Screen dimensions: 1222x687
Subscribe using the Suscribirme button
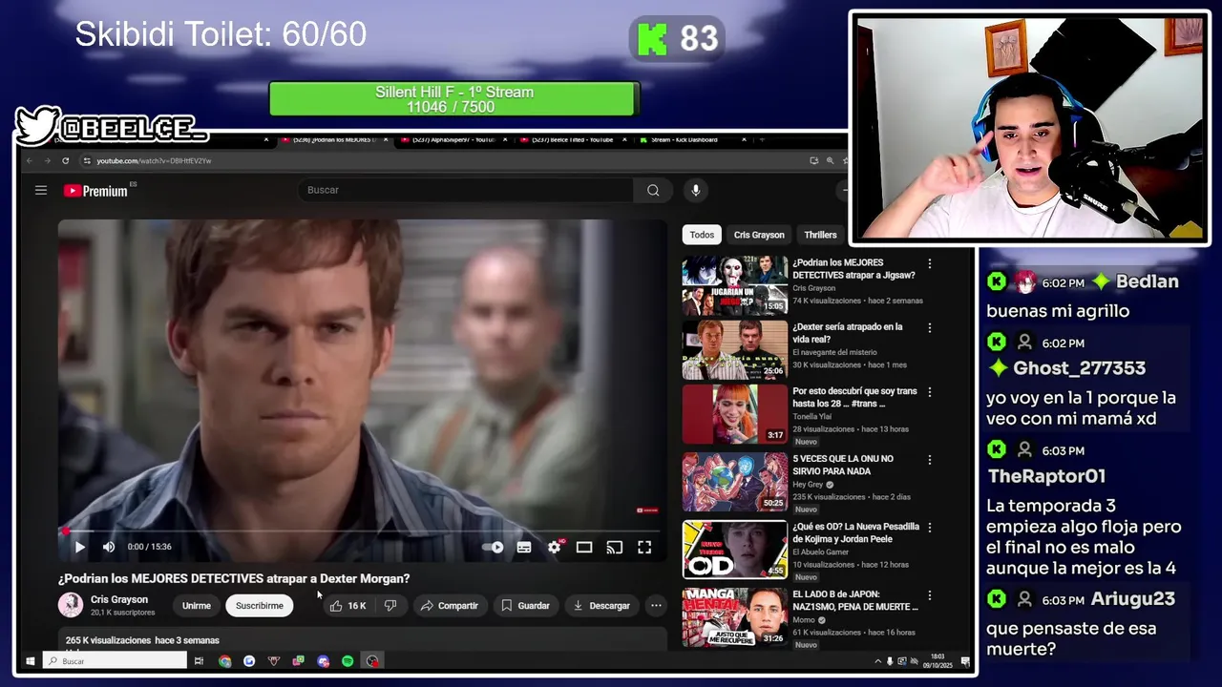pos(260,605)
